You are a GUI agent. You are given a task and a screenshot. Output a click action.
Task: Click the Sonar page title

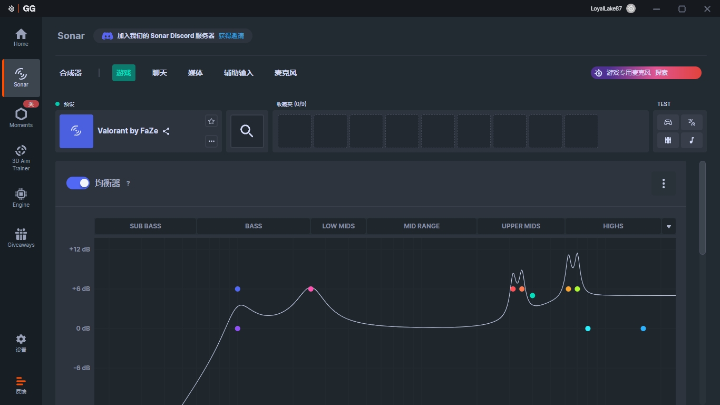tap(71, 36)
